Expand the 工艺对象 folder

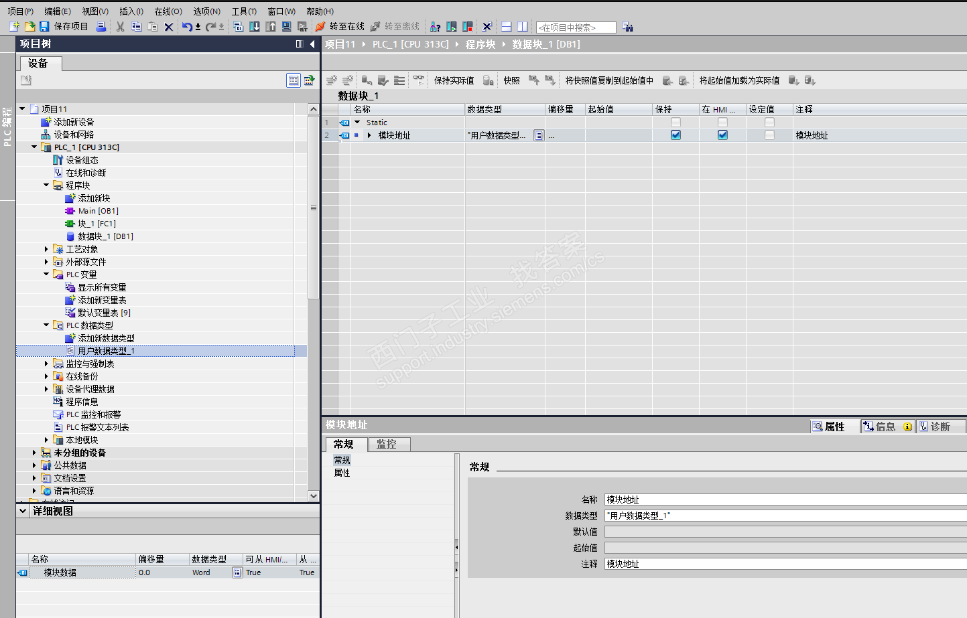pos(46,249)
